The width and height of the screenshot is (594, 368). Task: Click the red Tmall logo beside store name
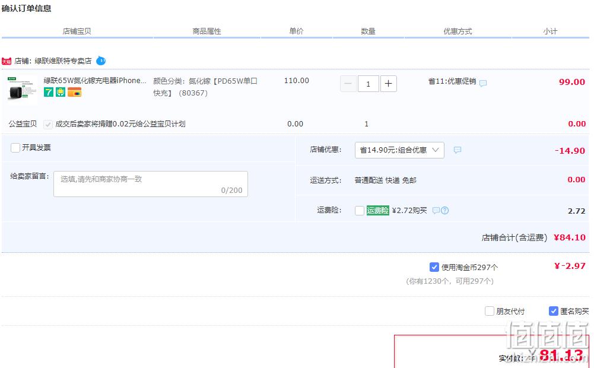point(7,61)
